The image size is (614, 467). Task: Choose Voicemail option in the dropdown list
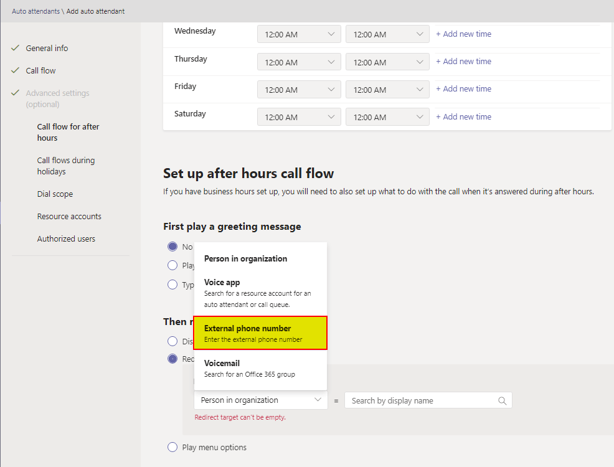260,368
